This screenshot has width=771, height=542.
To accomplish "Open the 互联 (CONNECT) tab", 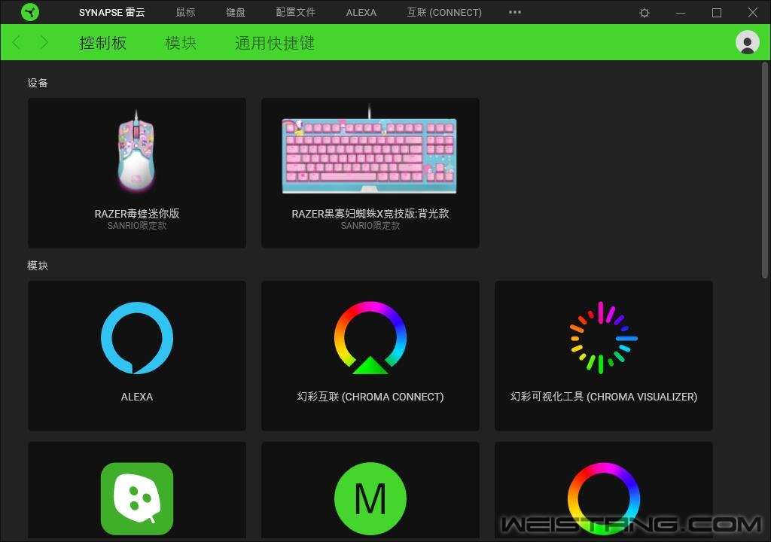I will (x=444, y=12).
